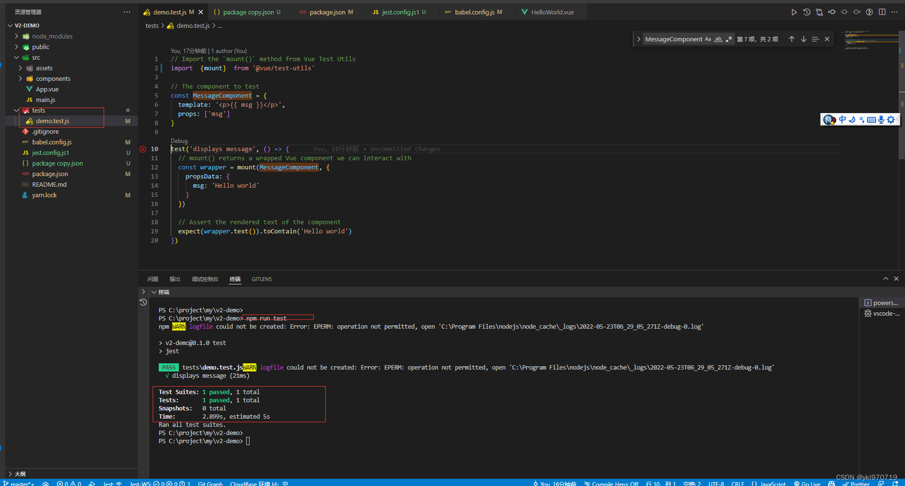Click 'tests' in the breadcrumb path
This screenshot has width=905, height=486.
[x=152, y=26]
